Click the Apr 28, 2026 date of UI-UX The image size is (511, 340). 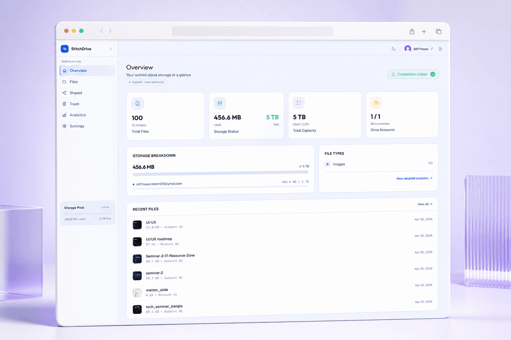pyautogui.click(x=424, y=219)
